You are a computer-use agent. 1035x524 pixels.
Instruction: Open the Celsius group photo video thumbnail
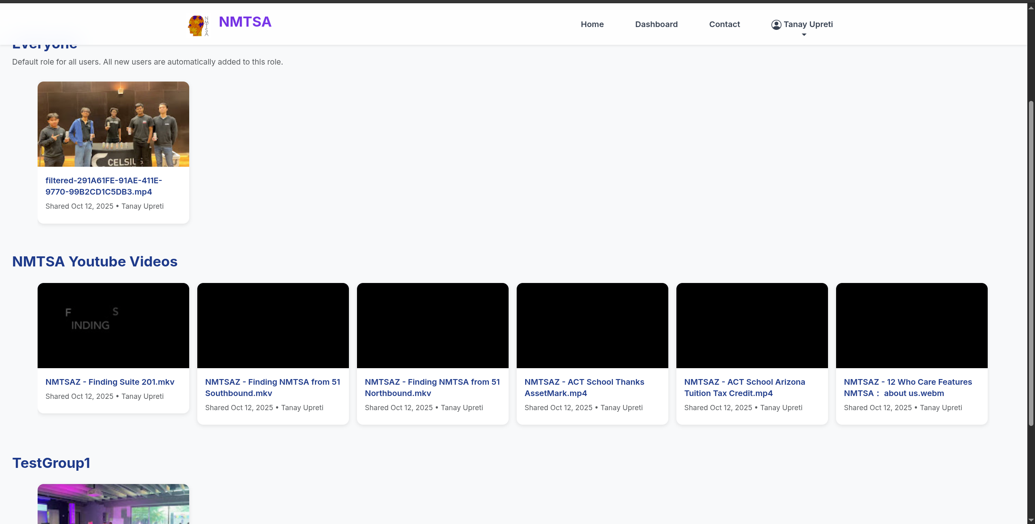pos(113,124)
